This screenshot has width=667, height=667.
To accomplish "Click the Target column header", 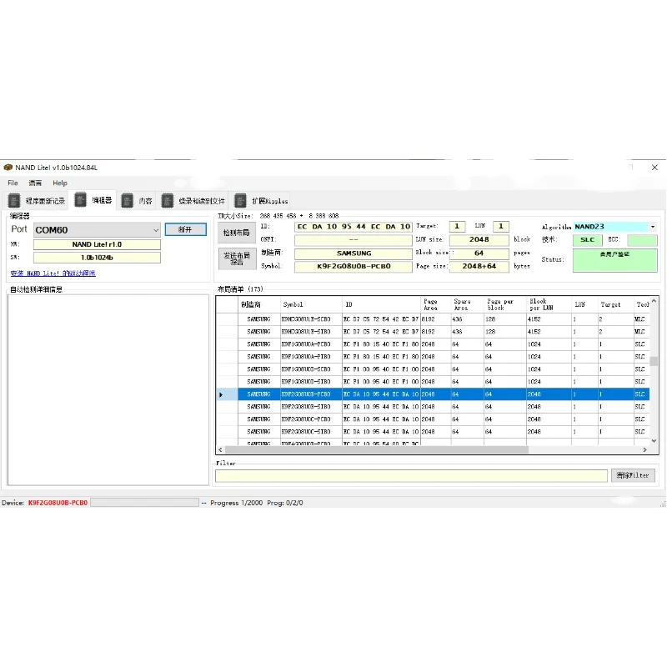I will point(614,304).
